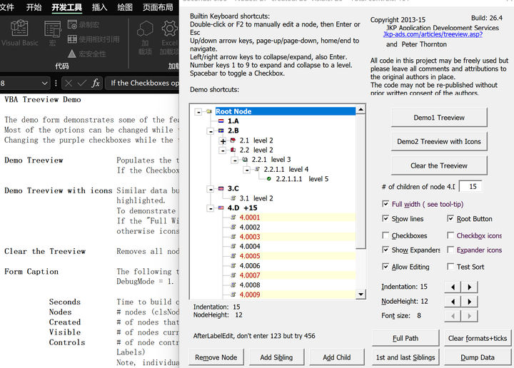The height and width of the screenshot is (368, 514).
Task: Click the Remove Node button
Action: tap(217, 357)
